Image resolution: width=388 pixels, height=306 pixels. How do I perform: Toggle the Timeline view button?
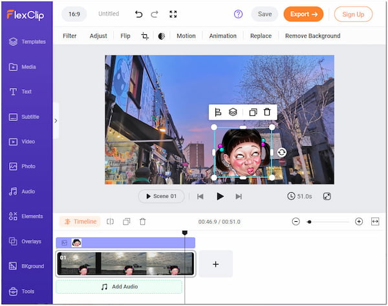coord(80,222)
